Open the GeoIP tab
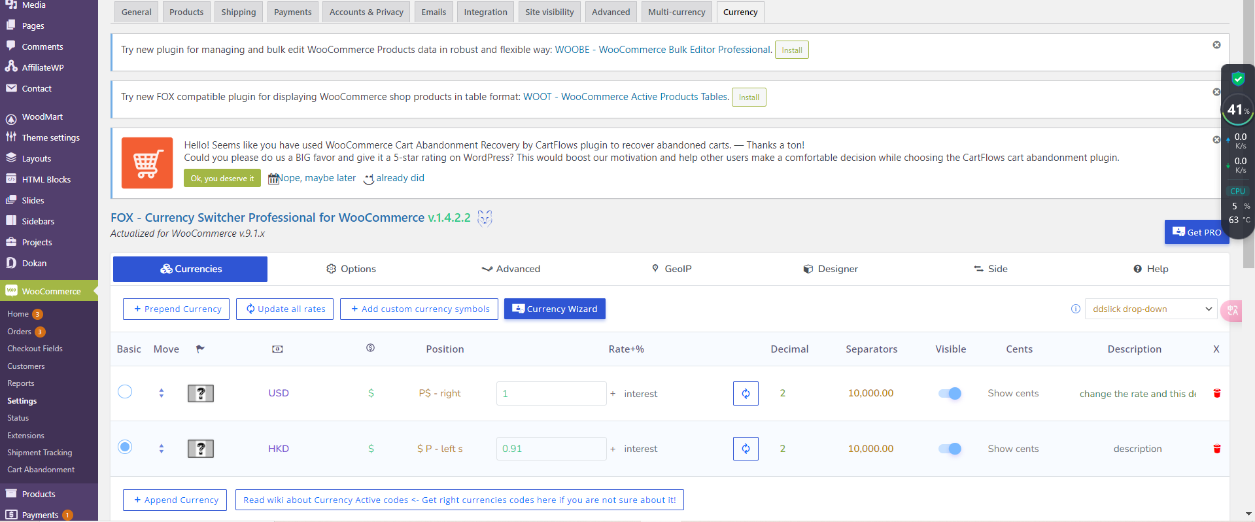The width and height of the screenshot is (1255, 522). pyautogui.click(x=672, y=269)
